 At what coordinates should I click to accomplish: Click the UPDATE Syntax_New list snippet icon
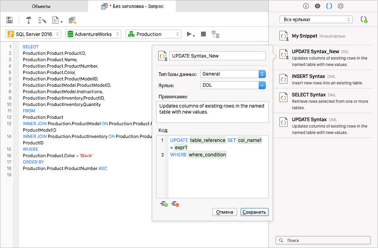coord(284,54)
